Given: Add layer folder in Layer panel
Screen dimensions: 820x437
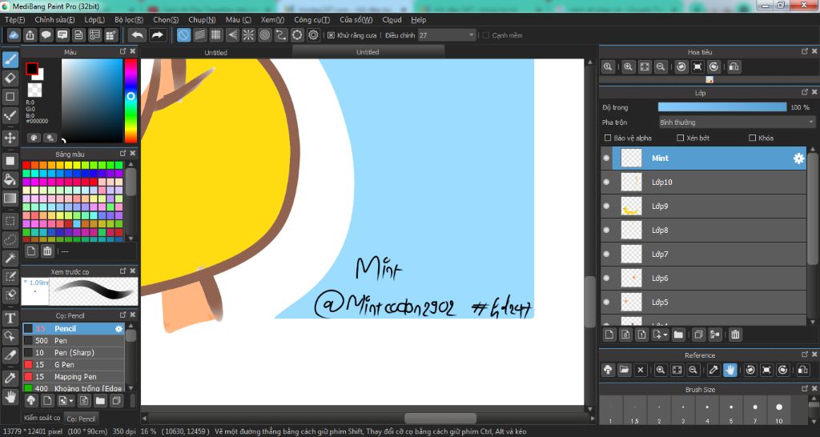Looking at the screenshot, I should click(678, 335).
